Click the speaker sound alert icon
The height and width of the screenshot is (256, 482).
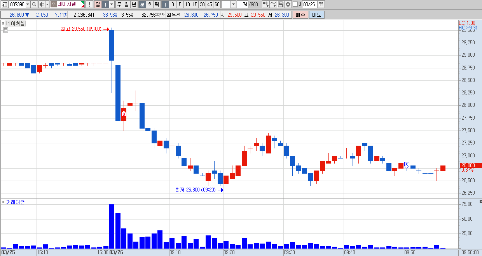coord(42,4)
